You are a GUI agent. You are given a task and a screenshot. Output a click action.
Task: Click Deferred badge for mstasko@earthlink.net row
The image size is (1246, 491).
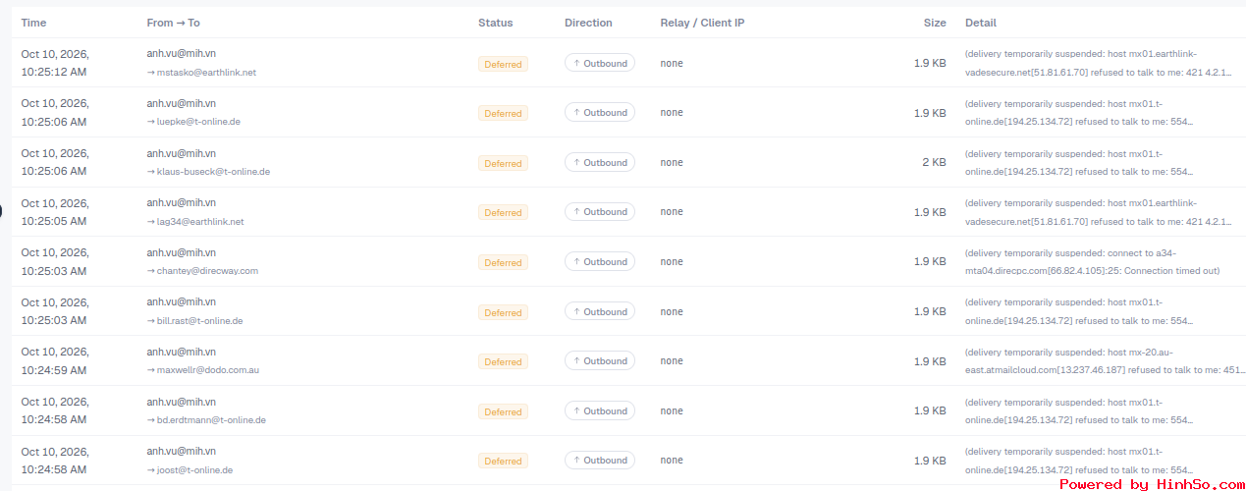(503, 64)
